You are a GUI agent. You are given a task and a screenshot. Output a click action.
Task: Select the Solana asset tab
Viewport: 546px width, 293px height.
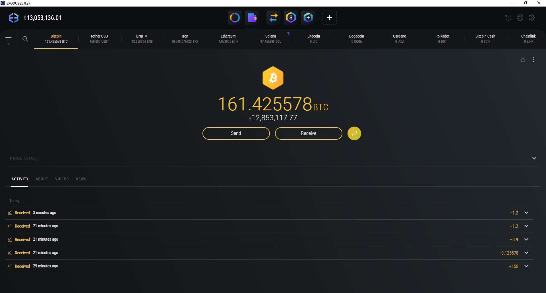coord(271,39)
